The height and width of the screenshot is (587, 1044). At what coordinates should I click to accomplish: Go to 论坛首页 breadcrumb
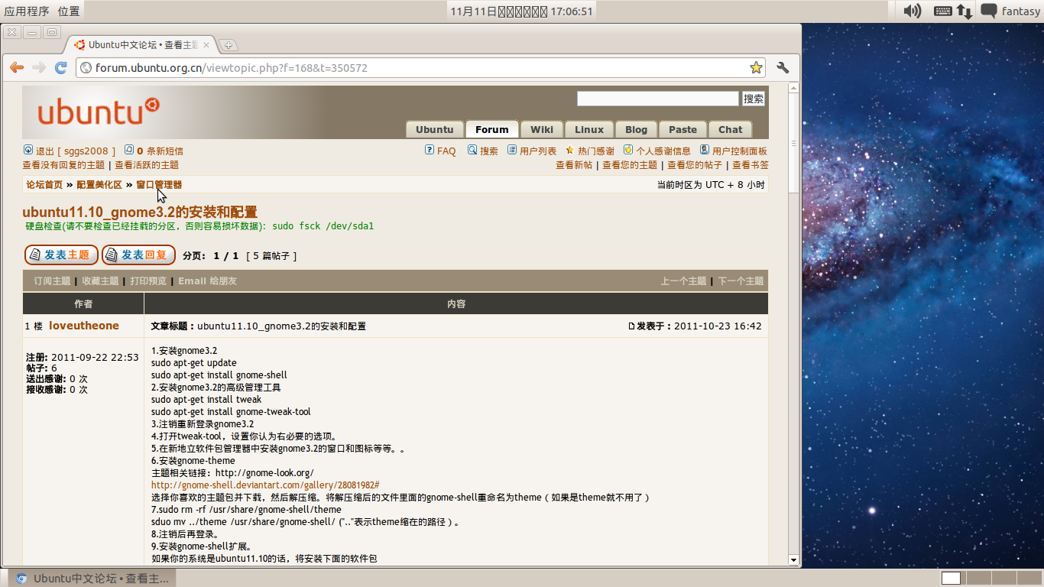click(x=44, y=185)
